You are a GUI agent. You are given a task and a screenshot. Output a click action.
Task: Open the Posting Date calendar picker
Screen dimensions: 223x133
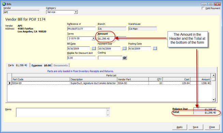point(155,48)
